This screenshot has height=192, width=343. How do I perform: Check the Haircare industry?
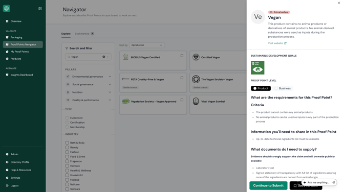67,166
